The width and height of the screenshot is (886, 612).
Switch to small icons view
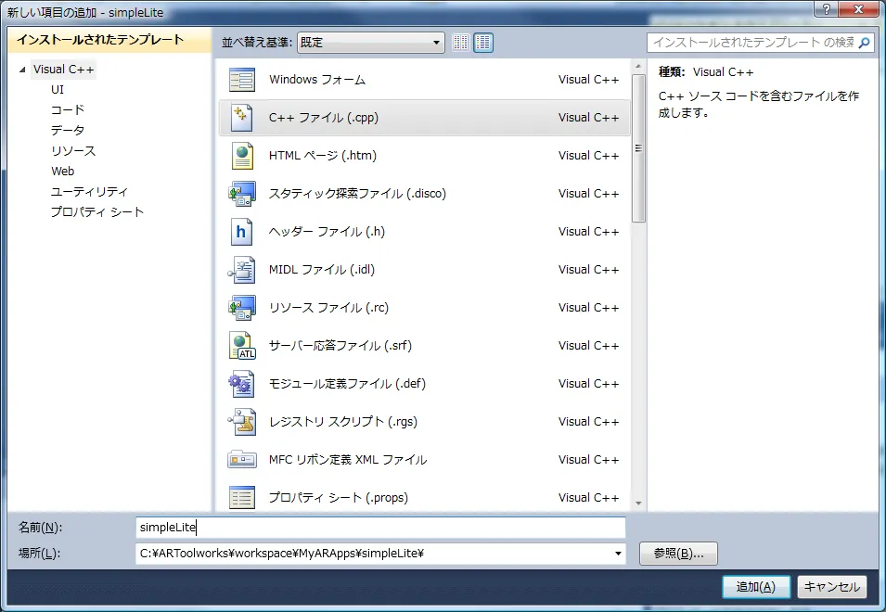point(460,43)
